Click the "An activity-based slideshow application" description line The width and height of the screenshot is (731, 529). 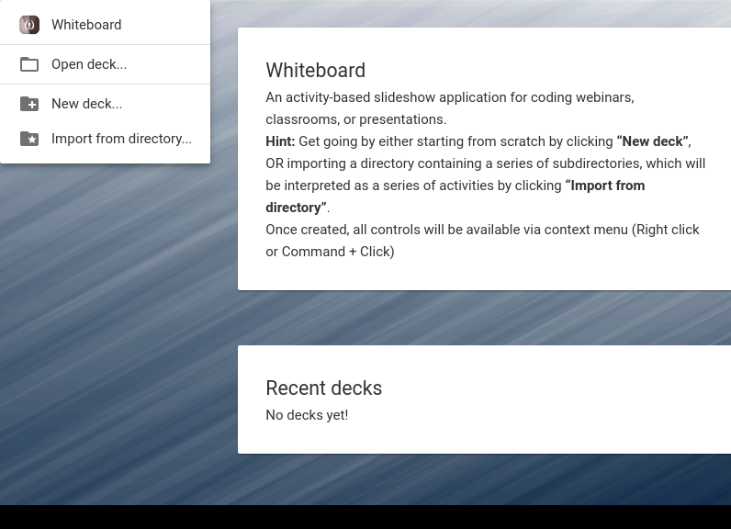(x=450, y=97)
